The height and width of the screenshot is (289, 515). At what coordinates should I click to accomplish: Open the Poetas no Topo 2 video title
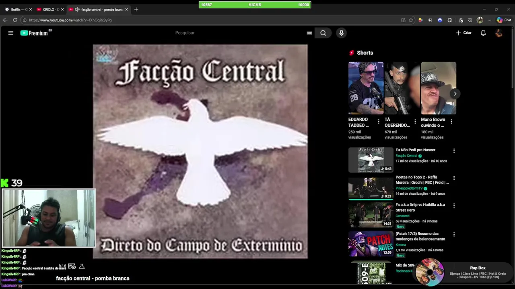(x=422, y=180)
